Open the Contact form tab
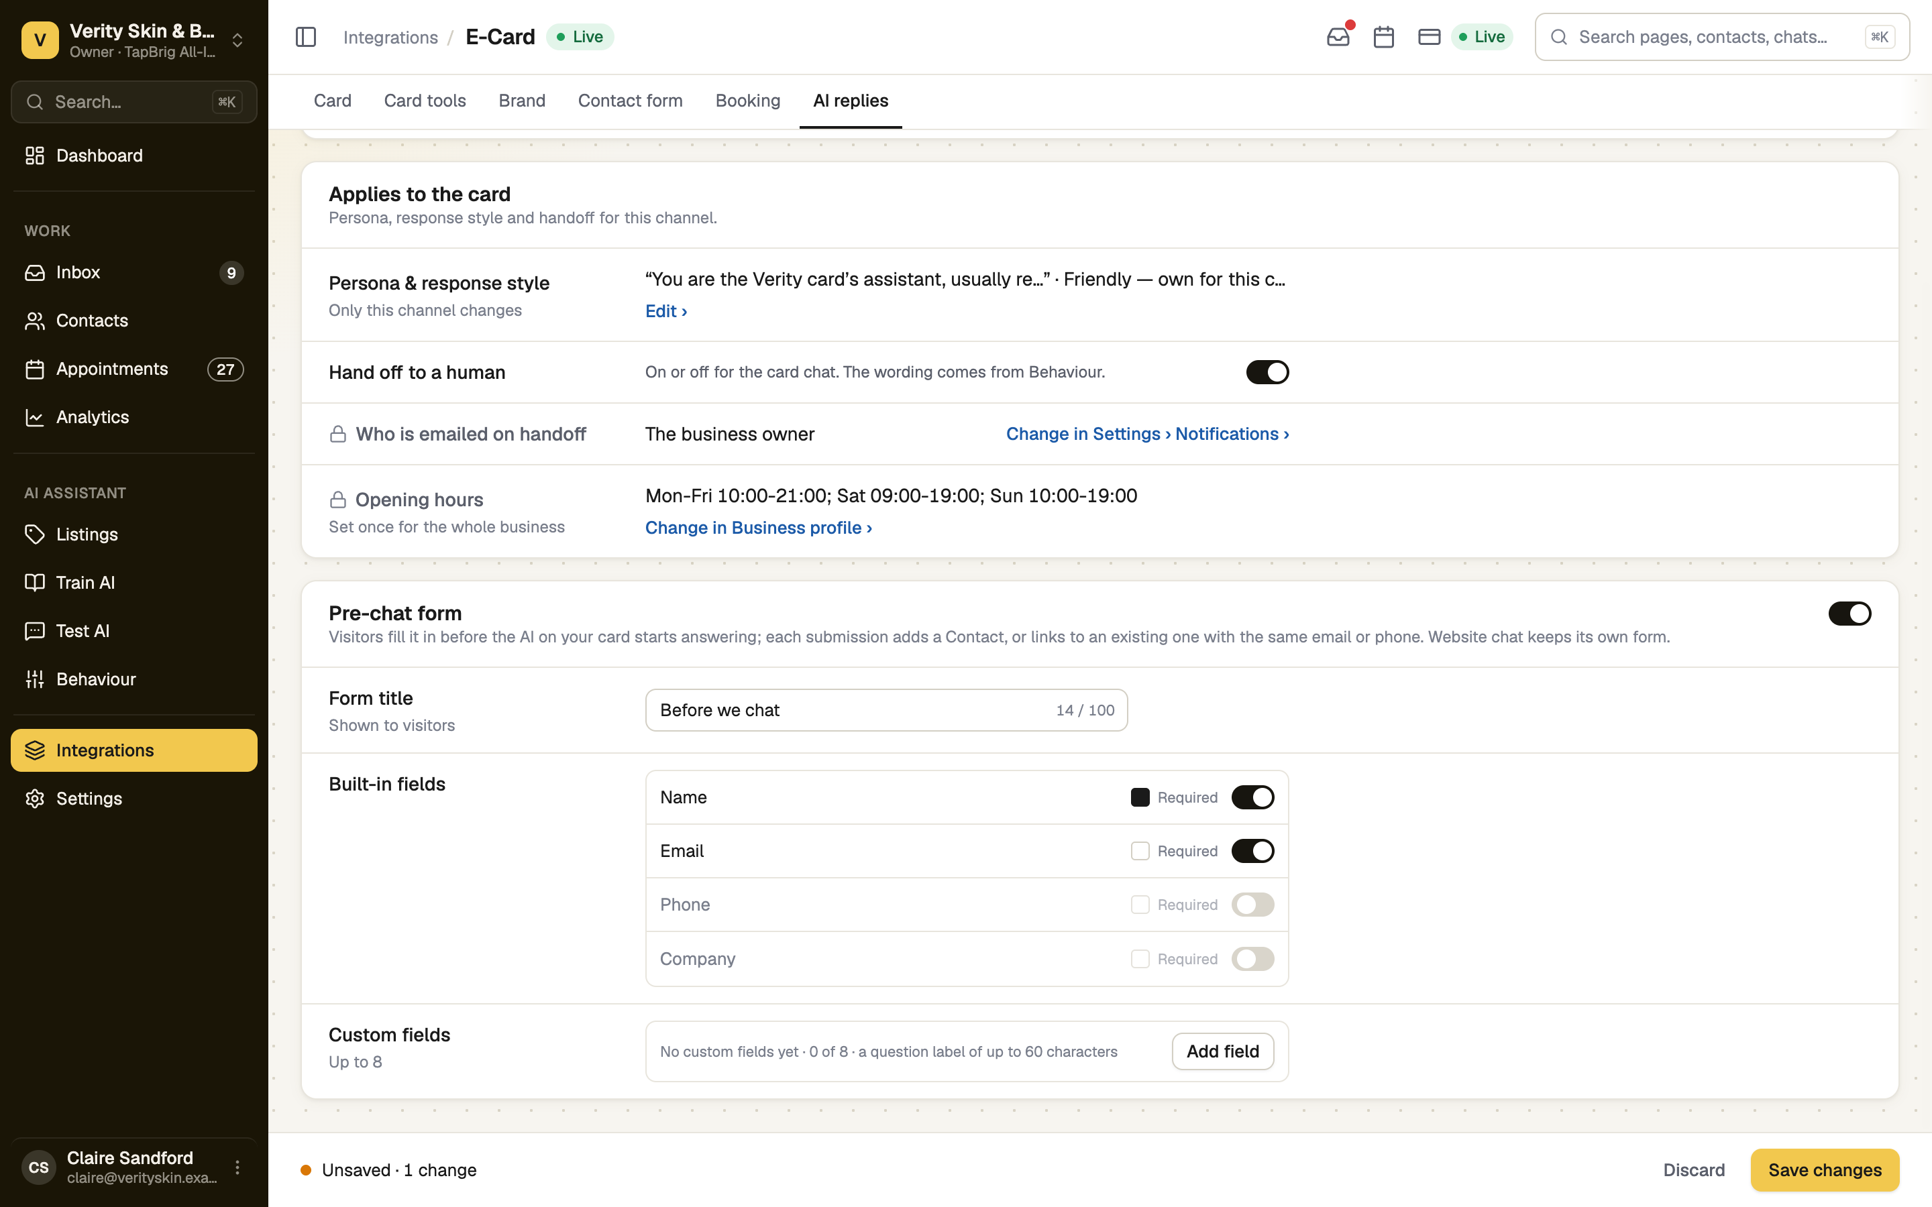Viewport: 1932px width, 1207px height. coord(630,101)
